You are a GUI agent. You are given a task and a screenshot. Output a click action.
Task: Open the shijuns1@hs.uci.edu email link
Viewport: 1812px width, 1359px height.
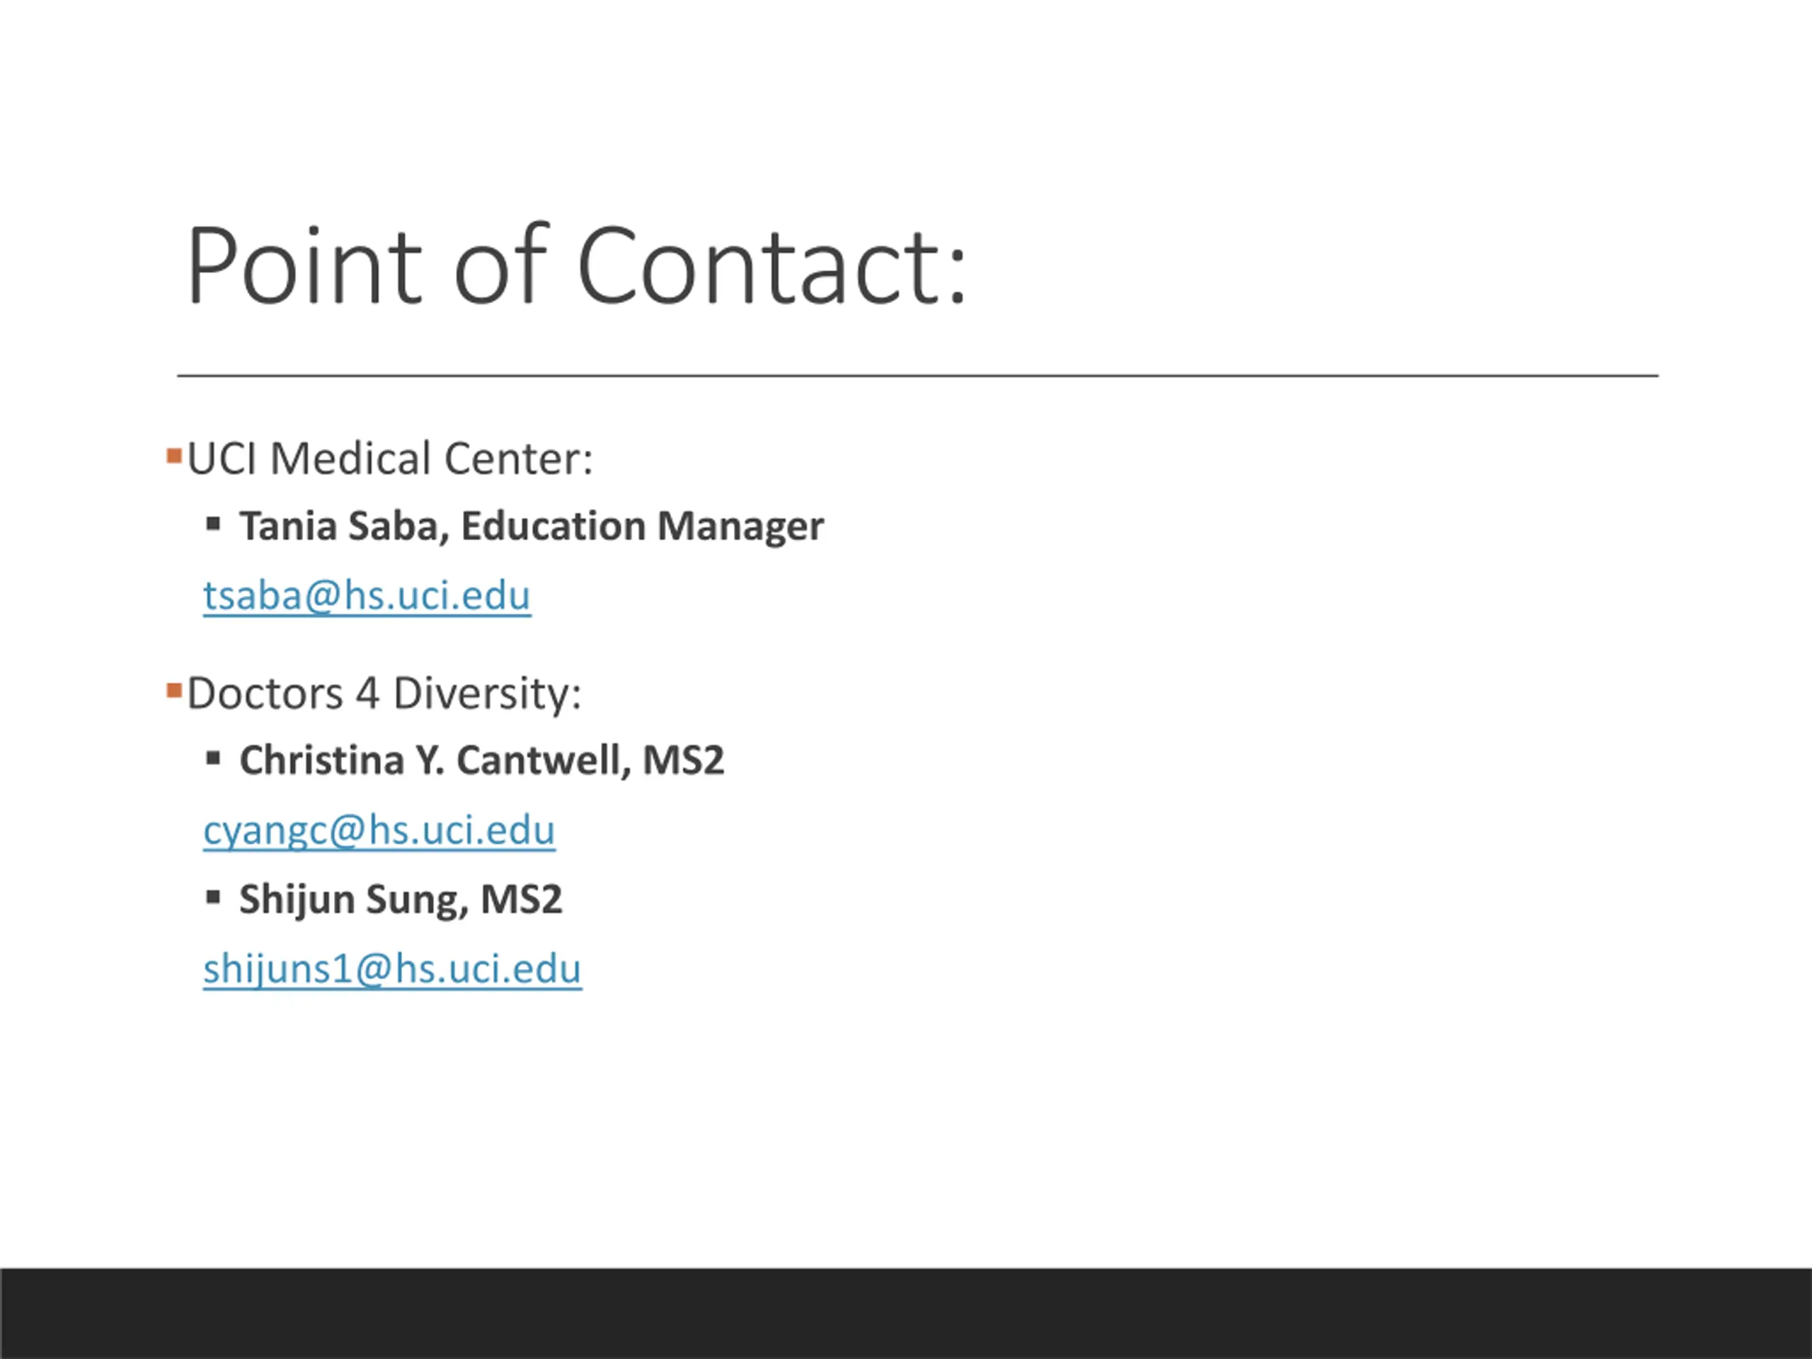click(392, 968)
